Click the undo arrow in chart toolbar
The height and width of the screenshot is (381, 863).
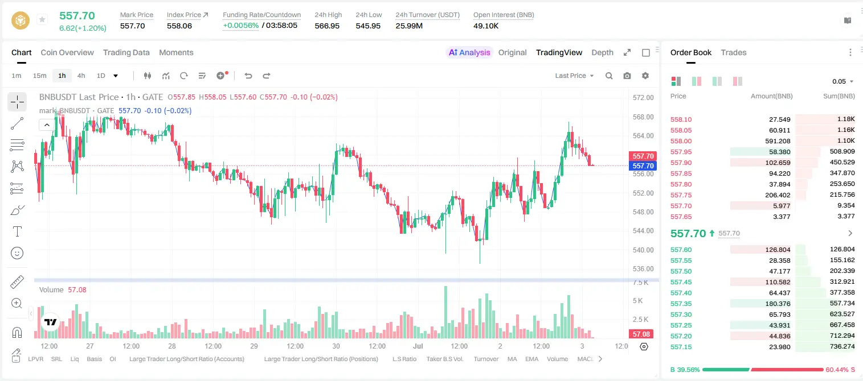(x=248, y=76)
